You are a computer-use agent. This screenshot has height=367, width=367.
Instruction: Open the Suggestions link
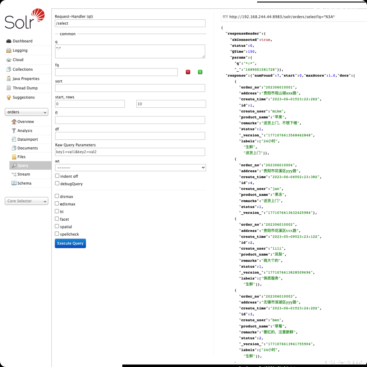point(24,97)
